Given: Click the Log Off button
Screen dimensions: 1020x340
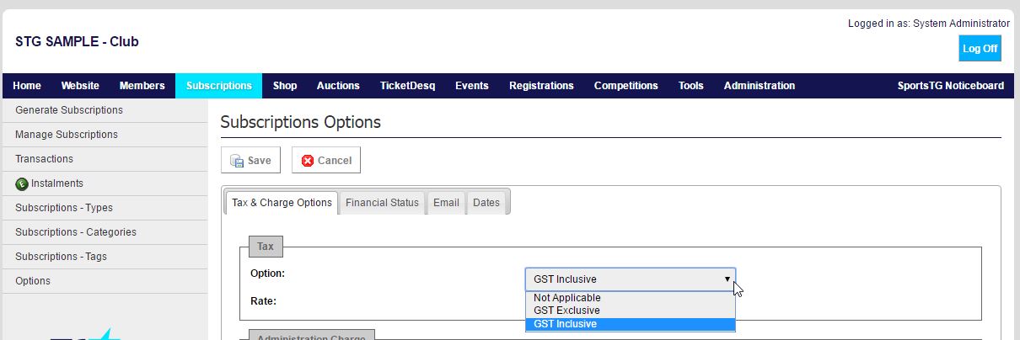Looking at the screenshot, I should [x=980, y=49].
